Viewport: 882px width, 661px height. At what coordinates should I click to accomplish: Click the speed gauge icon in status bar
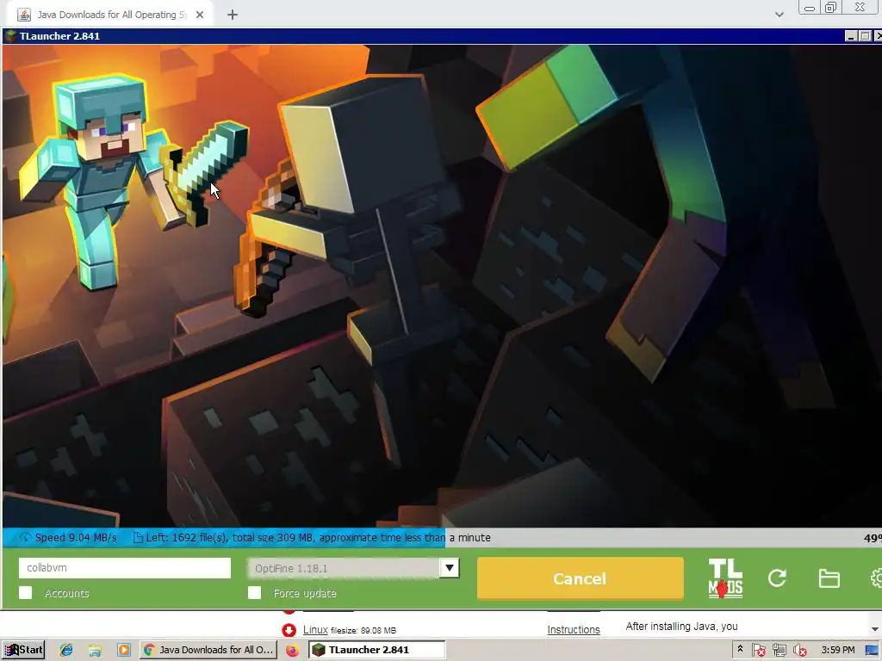click(x=25, y=537)
